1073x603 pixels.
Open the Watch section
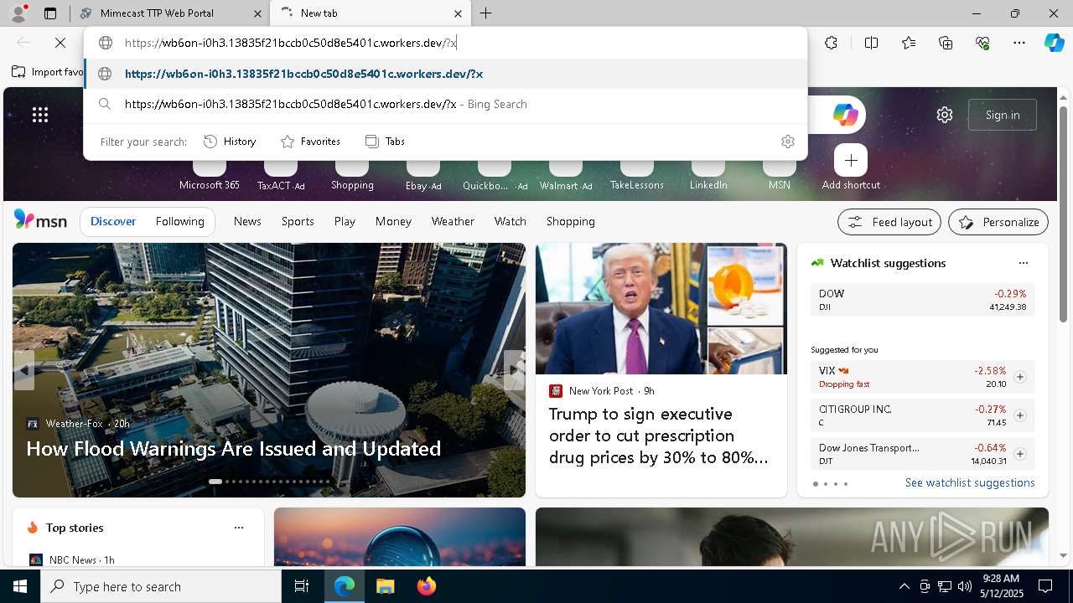tap(511, 221)
